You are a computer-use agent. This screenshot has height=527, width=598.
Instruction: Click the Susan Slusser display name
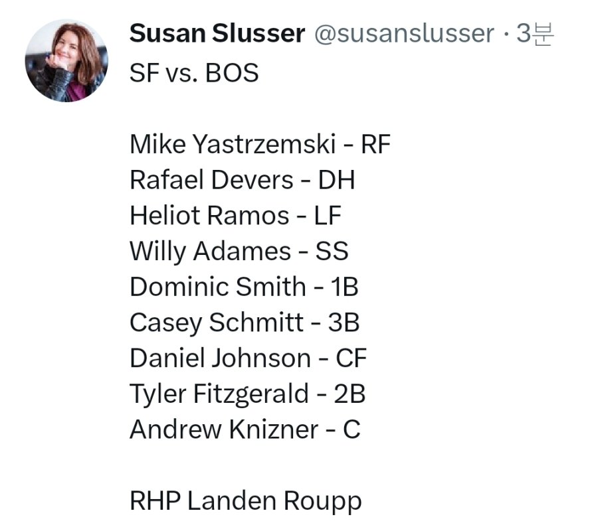pyautogui.click(x=217, y=33)
